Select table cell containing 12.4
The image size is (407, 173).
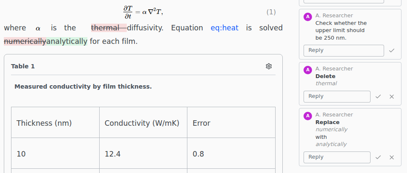143,153
